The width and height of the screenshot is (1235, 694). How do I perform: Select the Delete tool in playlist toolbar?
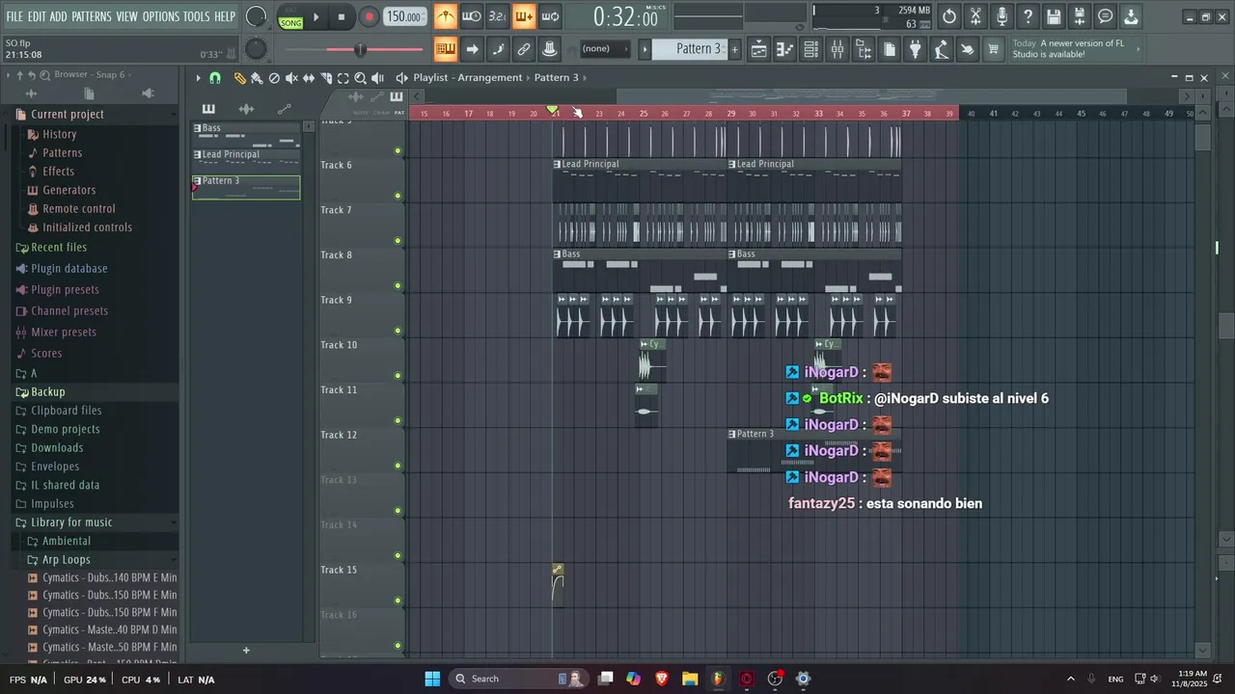tap(274, 78)
